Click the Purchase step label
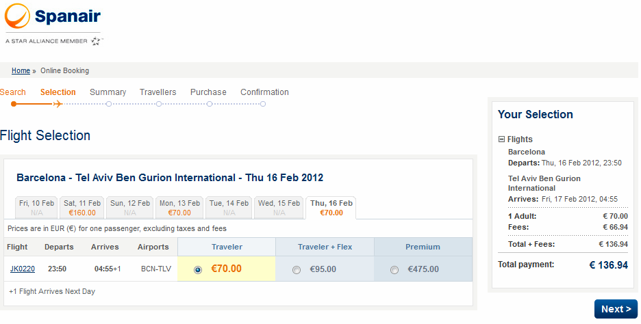Viewport: 641px width, 324px height. coord(208,92)
